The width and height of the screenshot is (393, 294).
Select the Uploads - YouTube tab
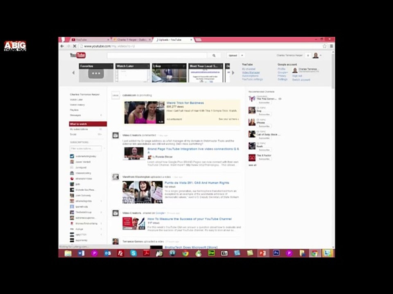[174, 40]
